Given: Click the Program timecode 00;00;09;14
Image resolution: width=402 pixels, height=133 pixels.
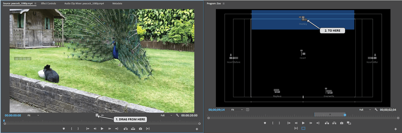Looking at the screenshot, I should tap(216, 110).
